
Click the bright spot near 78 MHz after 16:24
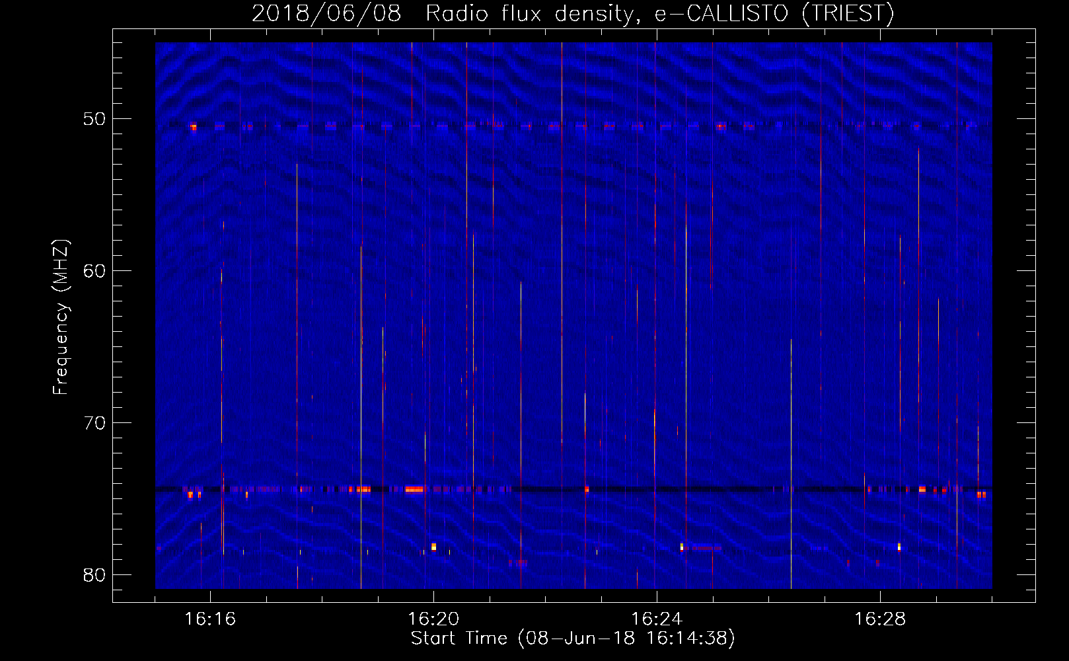click(x=682, y=547)
